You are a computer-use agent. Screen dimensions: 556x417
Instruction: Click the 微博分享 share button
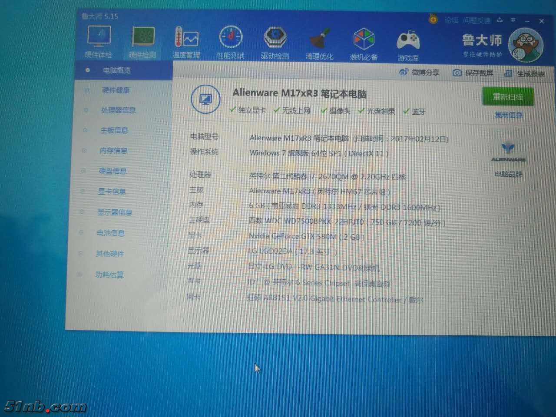(419, 73)
